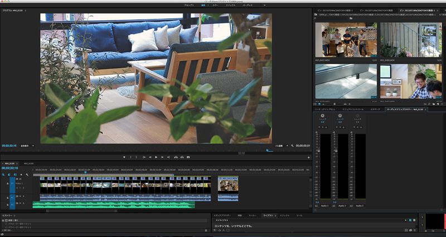
Task: Open the My Library dropdown arrow
Action: 406,220
